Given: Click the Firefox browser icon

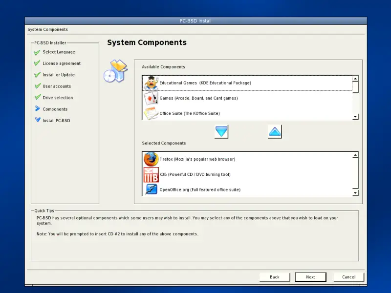Looking at the screenshot, I should pos(151,159).
